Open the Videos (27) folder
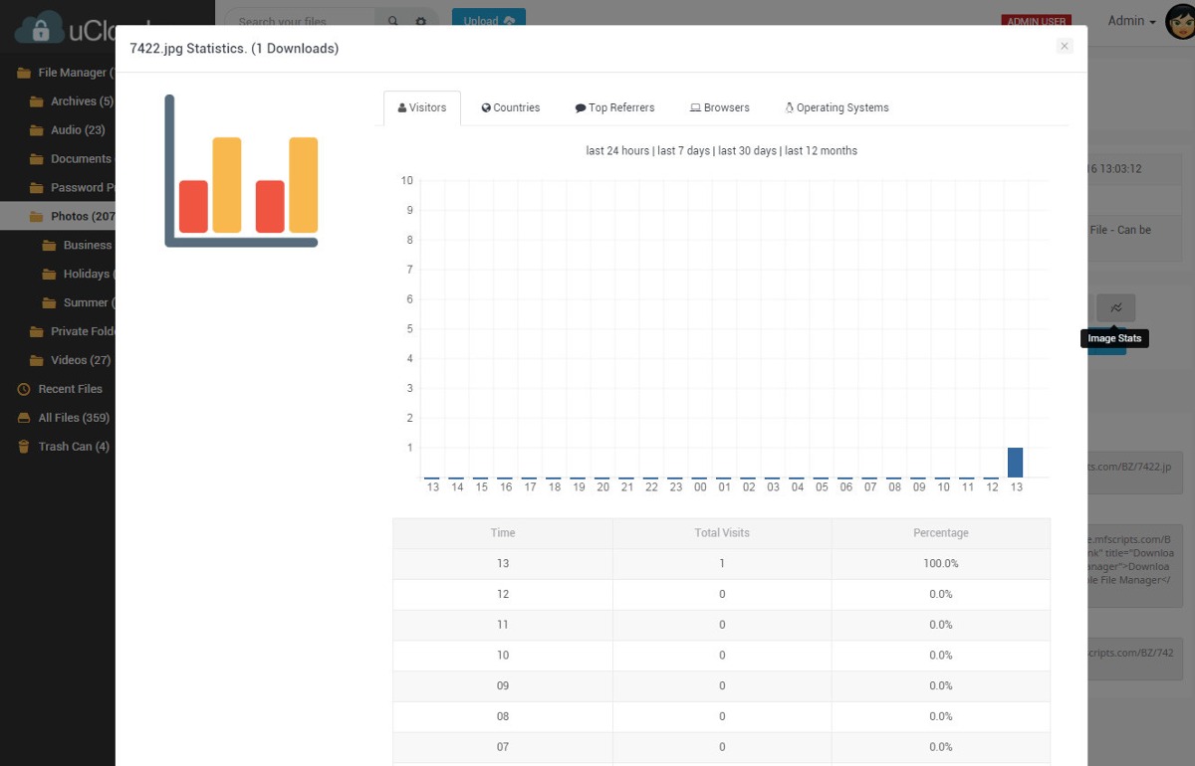This screenshot has width=1195, height=766. tap(79, 360)
